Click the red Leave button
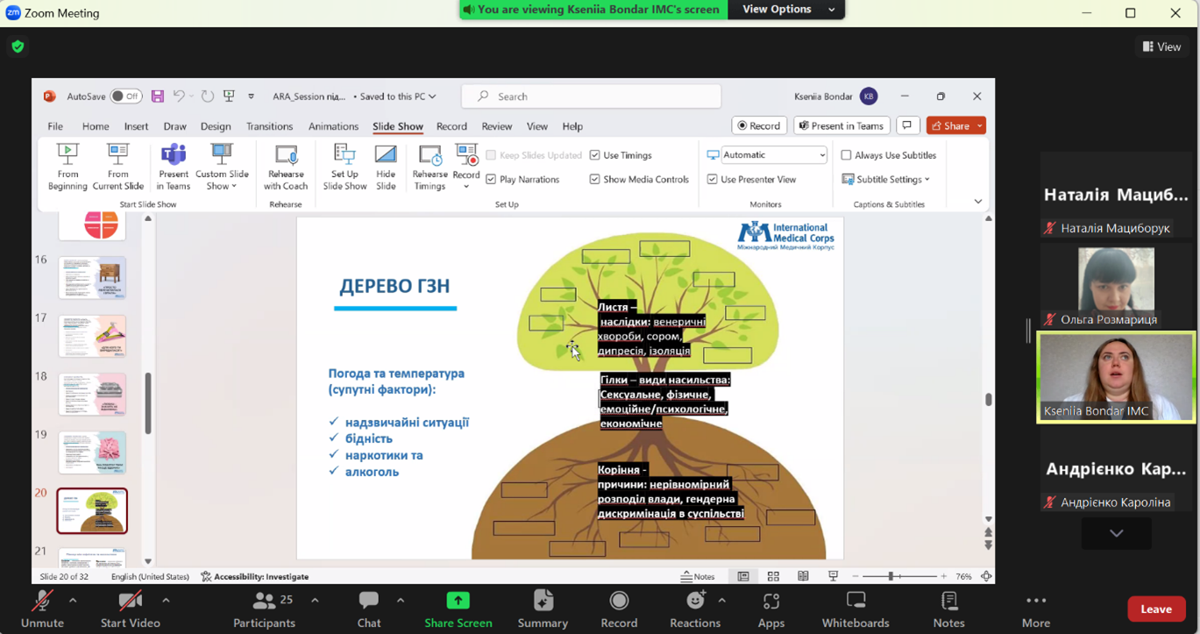1200x634 pixels. (x=1156, y=609)
